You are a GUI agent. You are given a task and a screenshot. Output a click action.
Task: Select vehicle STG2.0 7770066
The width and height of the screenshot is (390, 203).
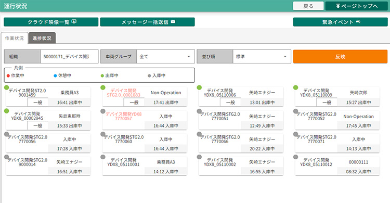(220, 139)
